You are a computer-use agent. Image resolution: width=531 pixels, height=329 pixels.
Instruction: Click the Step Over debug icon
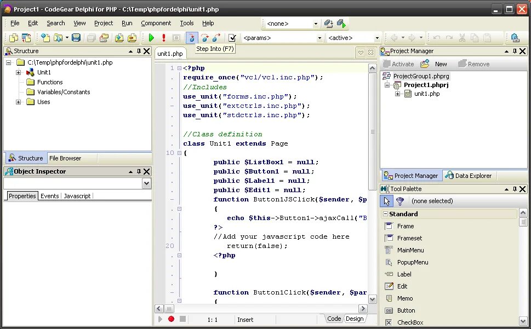point(204,38)
